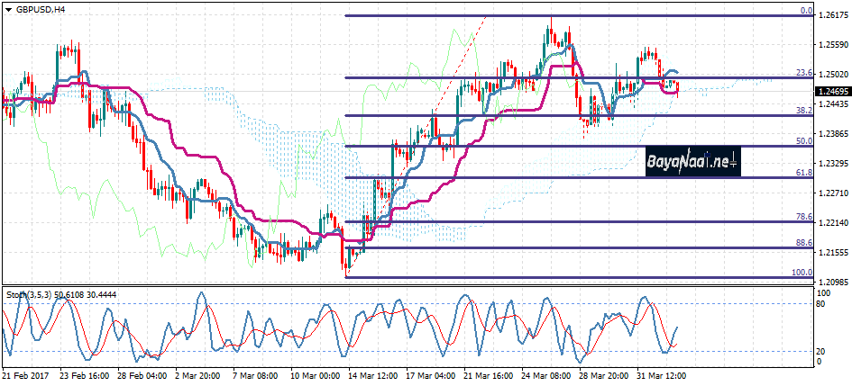
Task: Click the 50.0 Fibonacci retracement label
Action: tap(805, 141)
